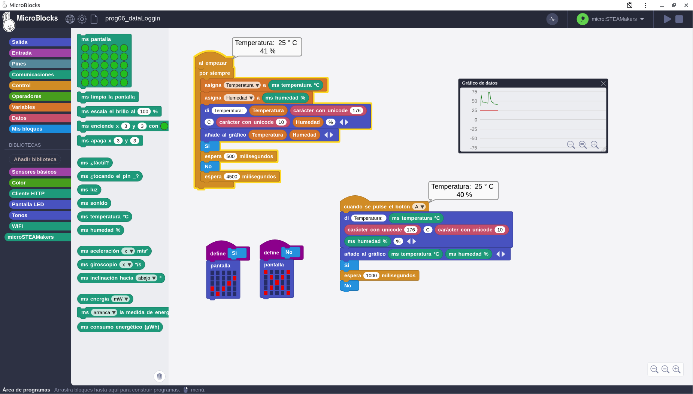Open the settings gear menu
This screenshot has height=394, width=693.
pos(82,19)
